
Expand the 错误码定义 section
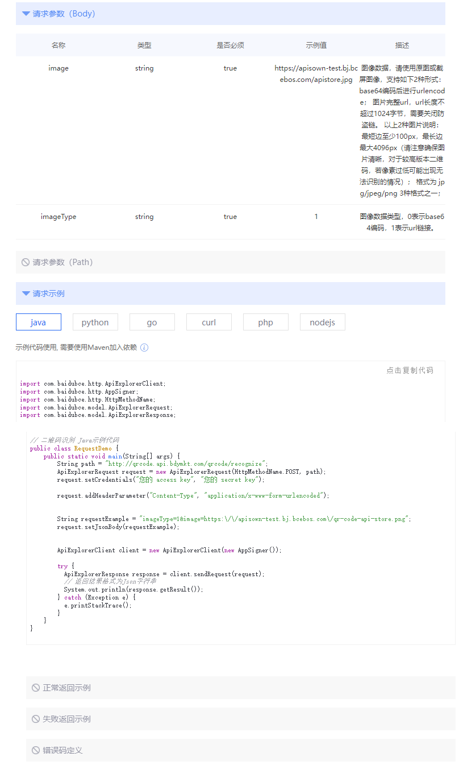pyautogui.click(x=240, y=750)
